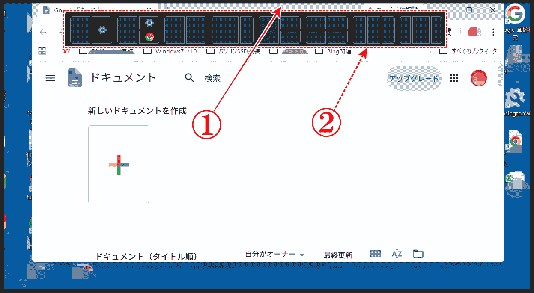
Task: Open the Yahoo bookmark icon
Action: tap(66, 51)
